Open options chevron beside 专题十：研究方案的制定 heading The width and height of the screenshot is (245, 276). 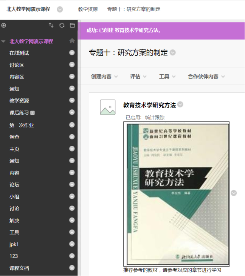pos(173,52)
